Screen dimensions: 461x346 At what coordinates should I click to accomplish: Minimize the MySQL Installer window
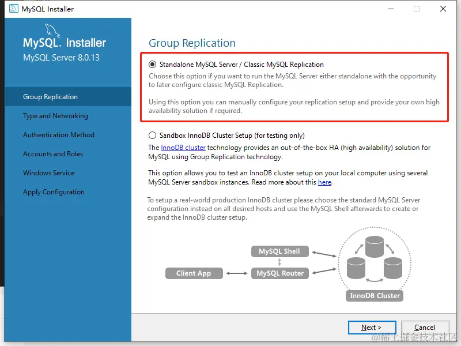click(391, 9)
